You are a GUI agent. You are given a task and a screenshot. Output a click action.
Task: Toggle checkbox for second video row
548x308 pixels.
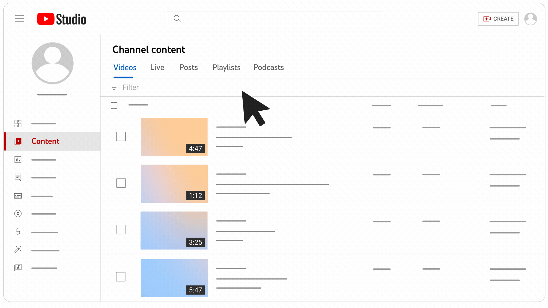(121, 183)
